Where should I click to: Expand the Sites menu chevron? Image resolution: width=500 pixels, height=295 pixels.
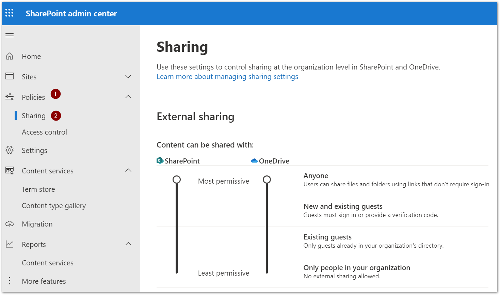click(x=128, y=77)
